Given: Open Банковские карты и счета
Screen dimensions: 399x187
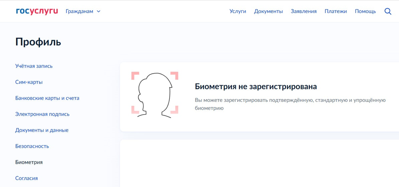Looking at the screenshot, I should (47, 98).
